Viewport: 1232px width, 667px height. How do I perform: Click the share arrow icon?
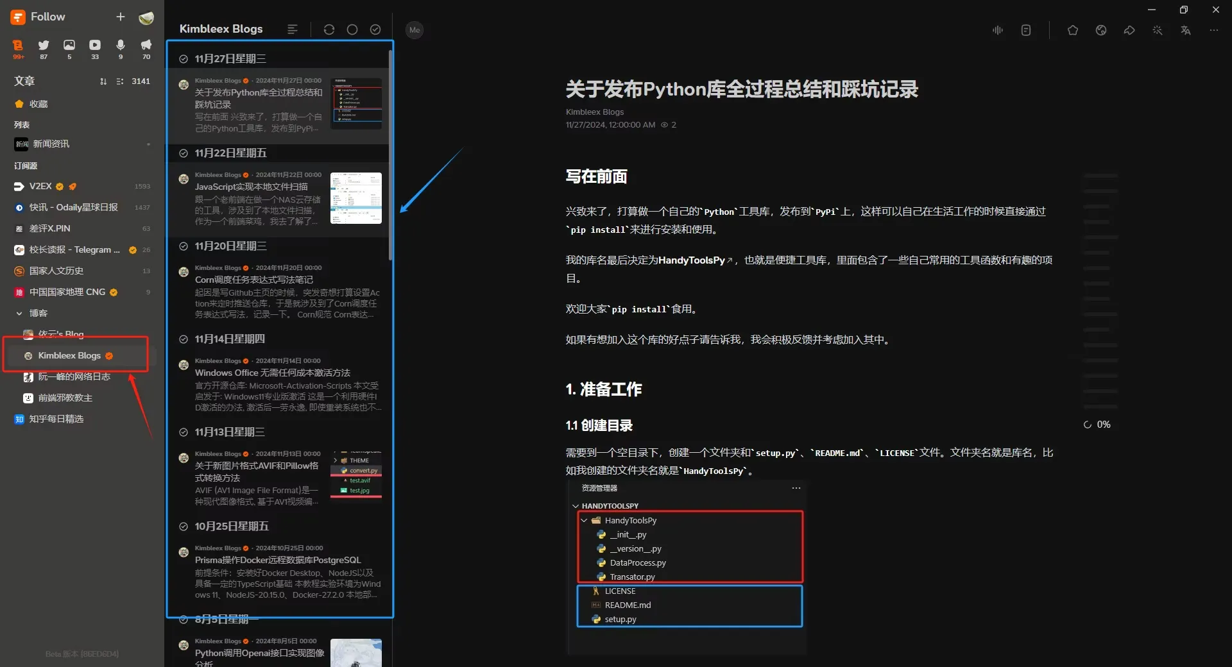[x=1129, y=30]
